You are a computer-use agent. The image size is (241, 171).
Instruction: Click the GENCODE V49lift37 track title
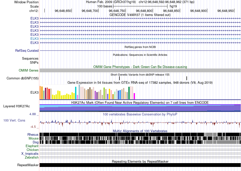(x=140, y=15)
